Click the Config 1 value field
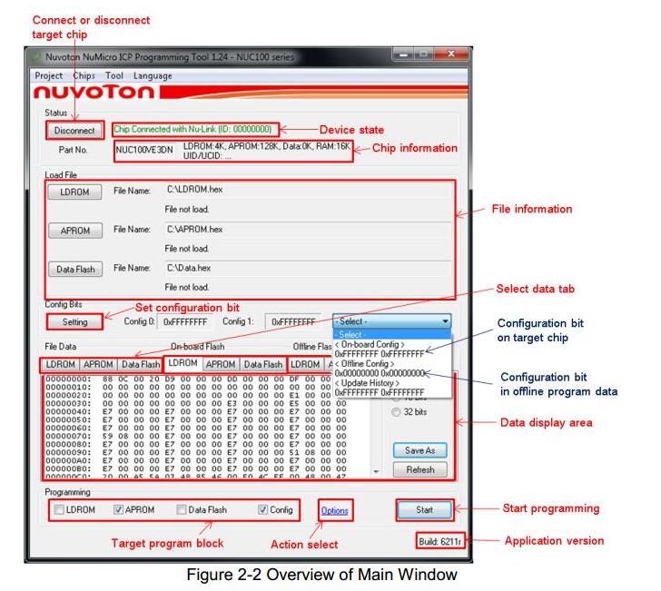Screen dimensions: 661x591 click(293, 322)
